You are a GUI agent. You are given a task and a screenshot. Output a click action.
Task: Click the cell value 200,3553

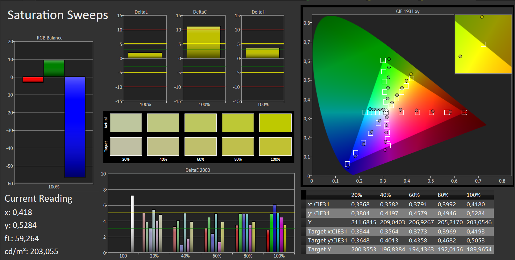[x=363, y=249]
